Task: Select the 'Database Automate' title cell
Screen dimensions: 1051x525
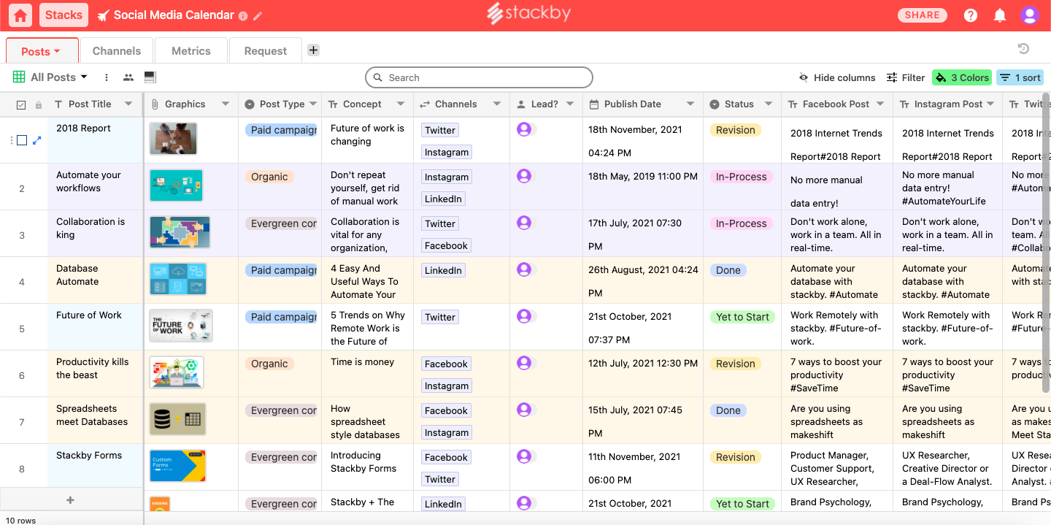Action: 95,280
